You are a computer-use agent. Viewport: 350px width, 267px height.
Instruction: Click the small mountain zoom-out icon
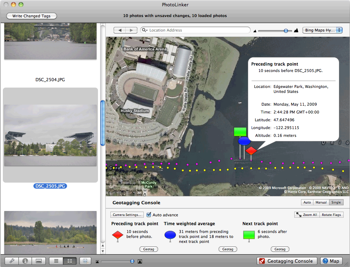[255, 31]
